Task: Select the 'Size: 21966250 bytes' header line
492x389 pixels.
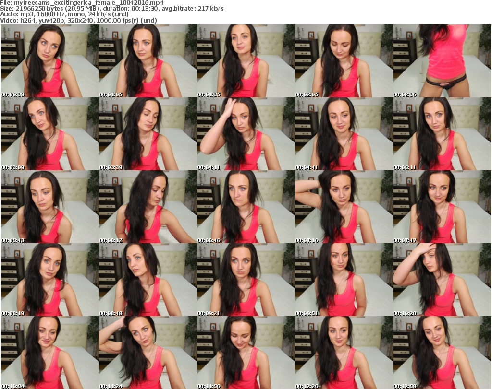Action: pyautogui.click(x=111, y=9)
